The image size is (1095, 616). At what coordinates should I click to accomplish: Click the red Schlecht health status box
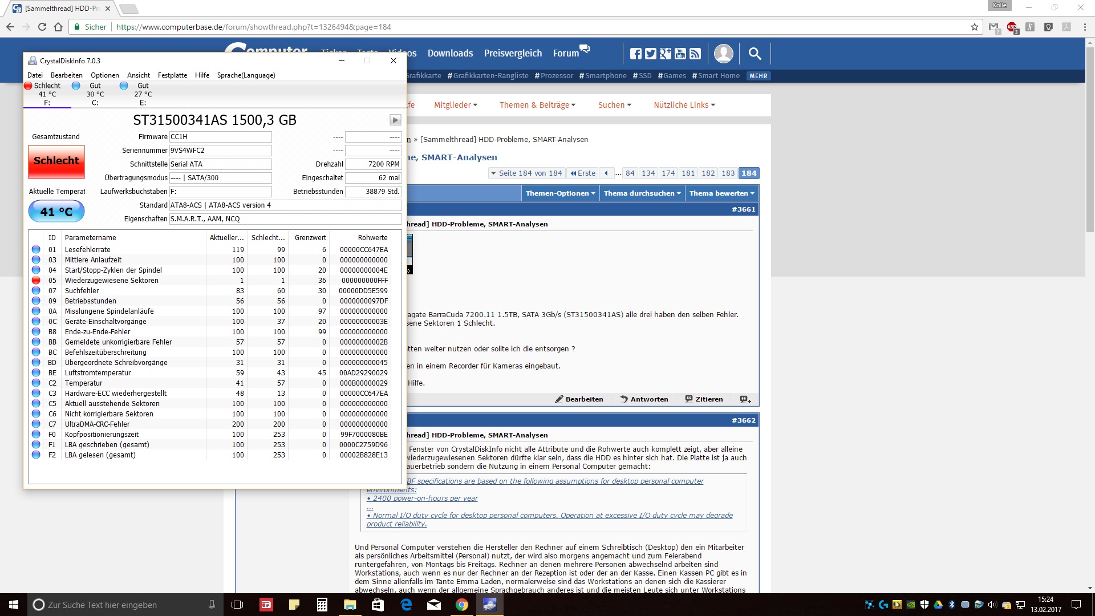[56, 161]
